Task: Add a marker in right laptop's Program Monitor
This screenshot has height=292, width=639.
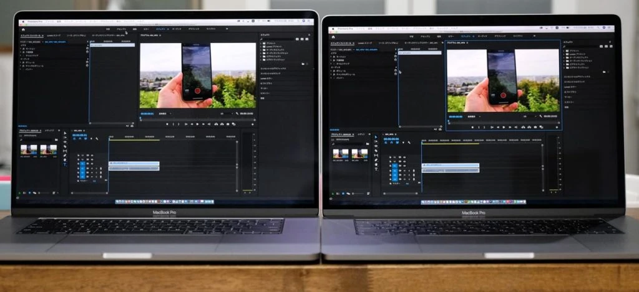Action: (x=472, y=127)
